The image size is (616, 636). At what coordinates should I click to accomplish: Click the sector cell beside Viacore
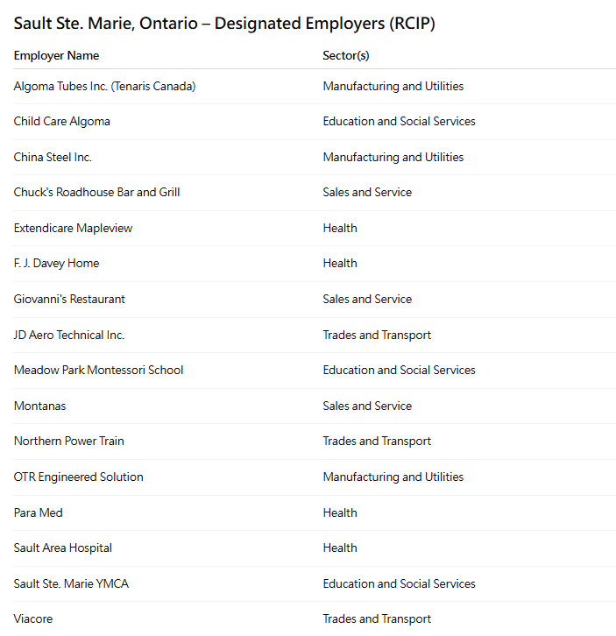(377, 619)
